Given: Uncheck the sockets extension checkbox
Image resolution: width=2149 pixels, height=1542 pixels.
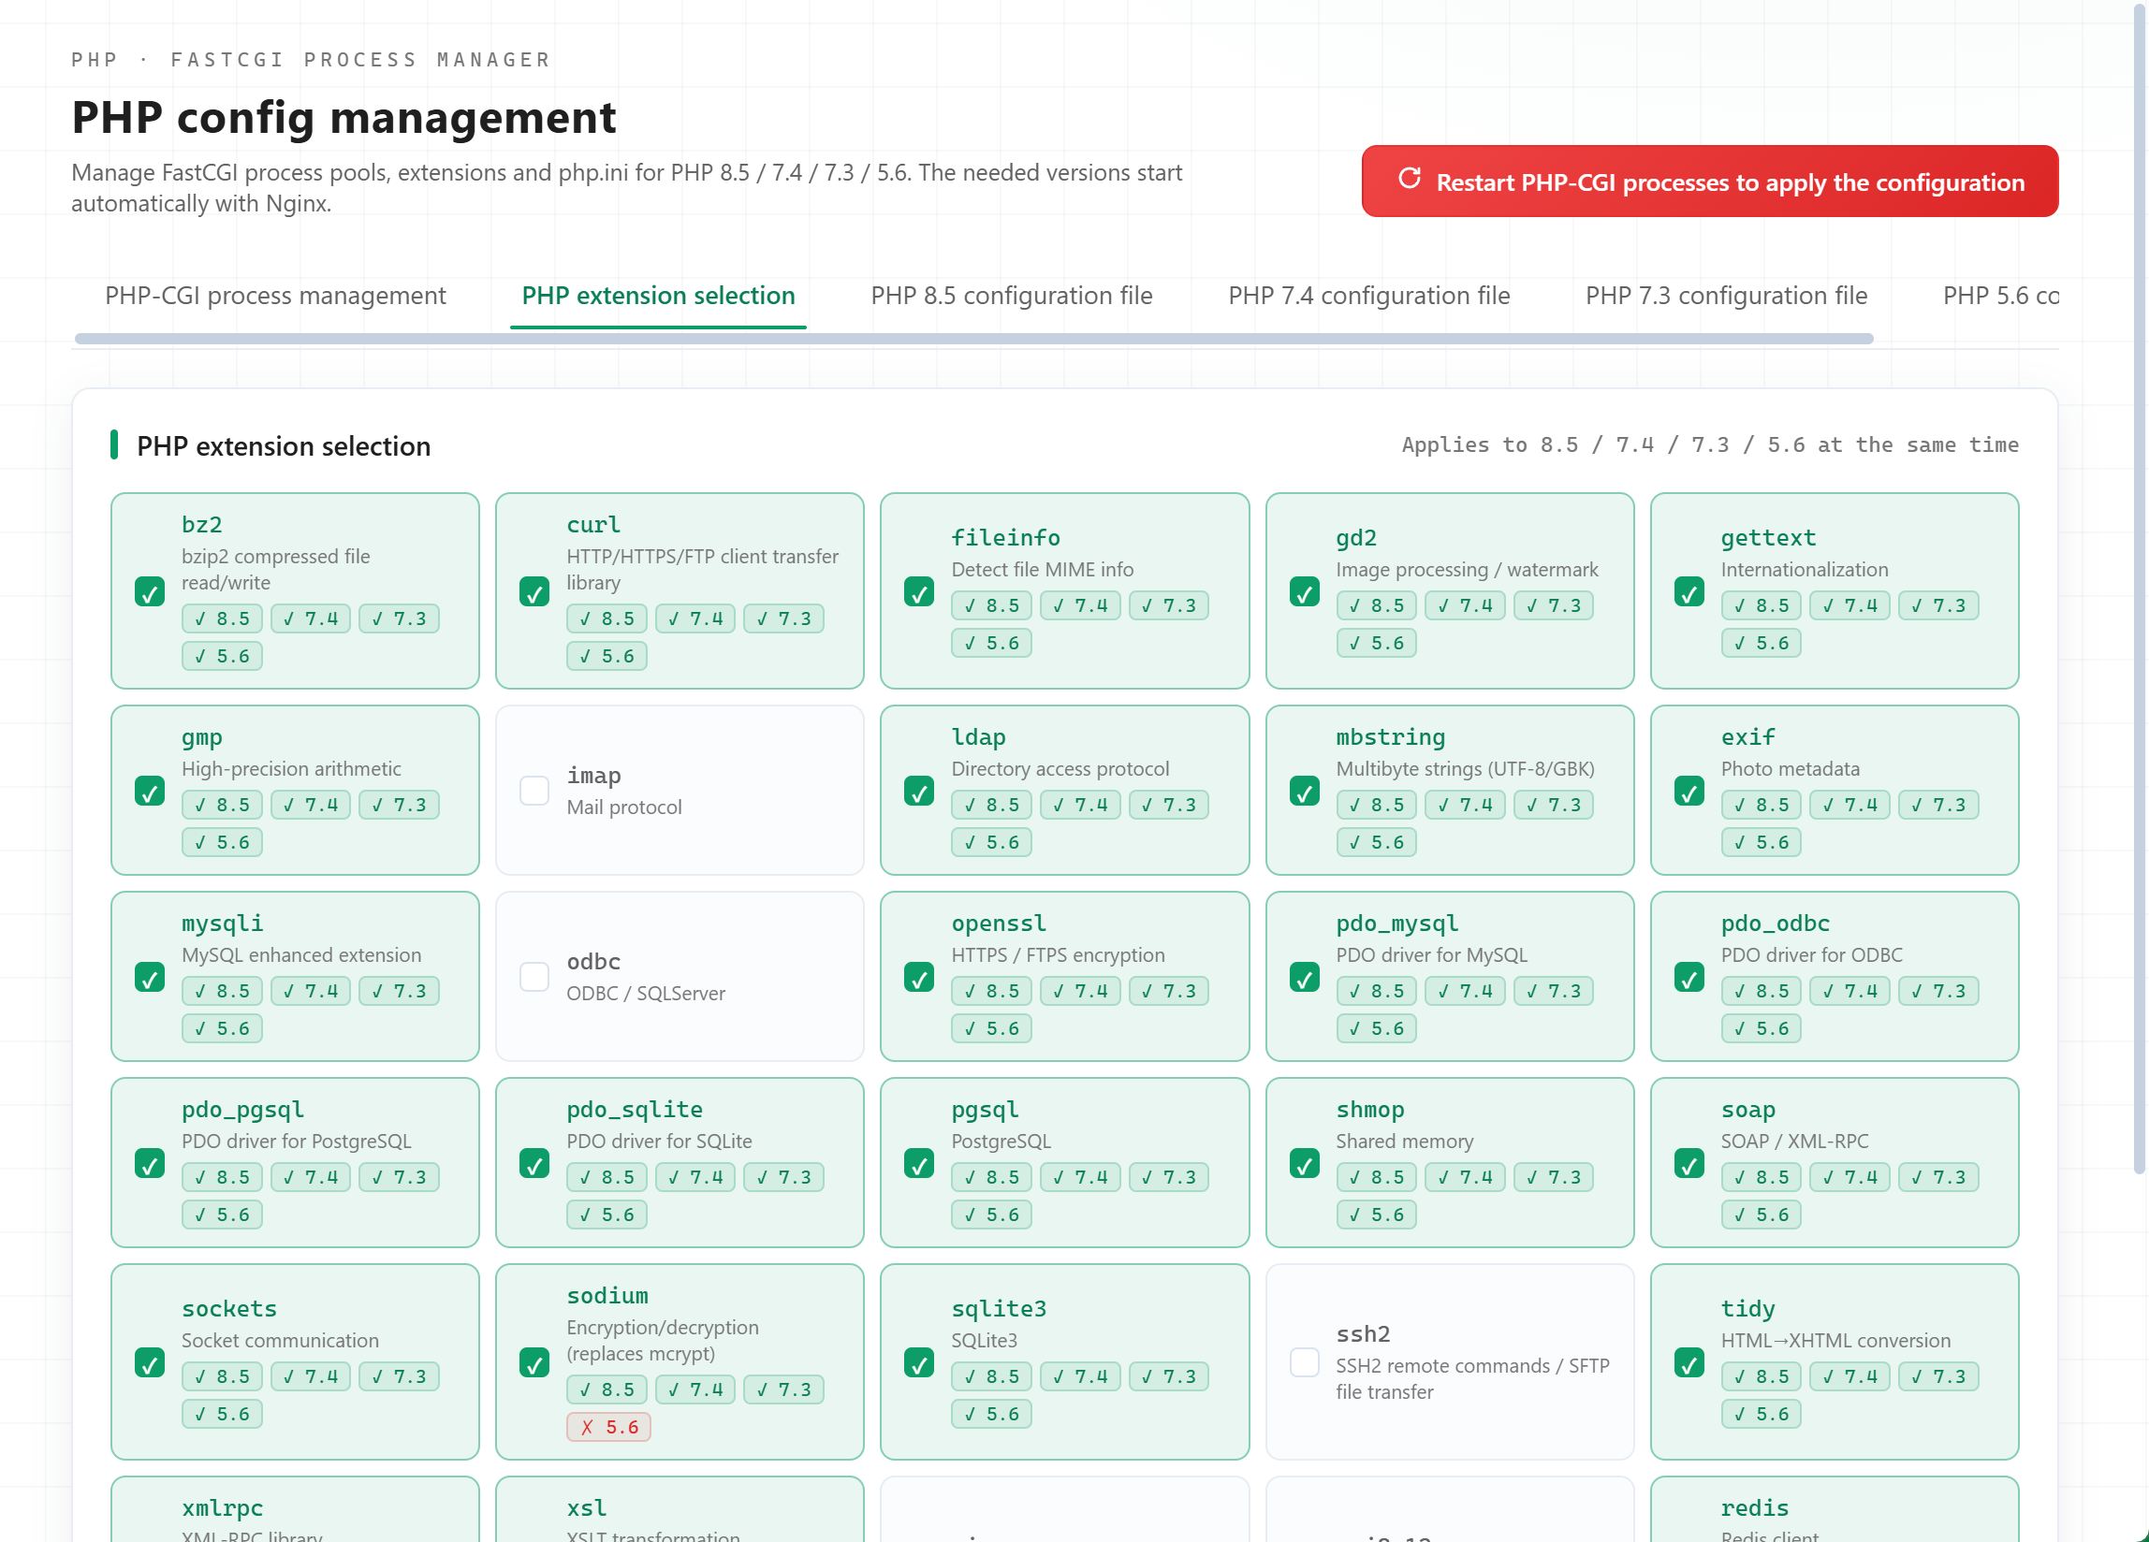Looking at the screenshot, I should [150, 1363].
